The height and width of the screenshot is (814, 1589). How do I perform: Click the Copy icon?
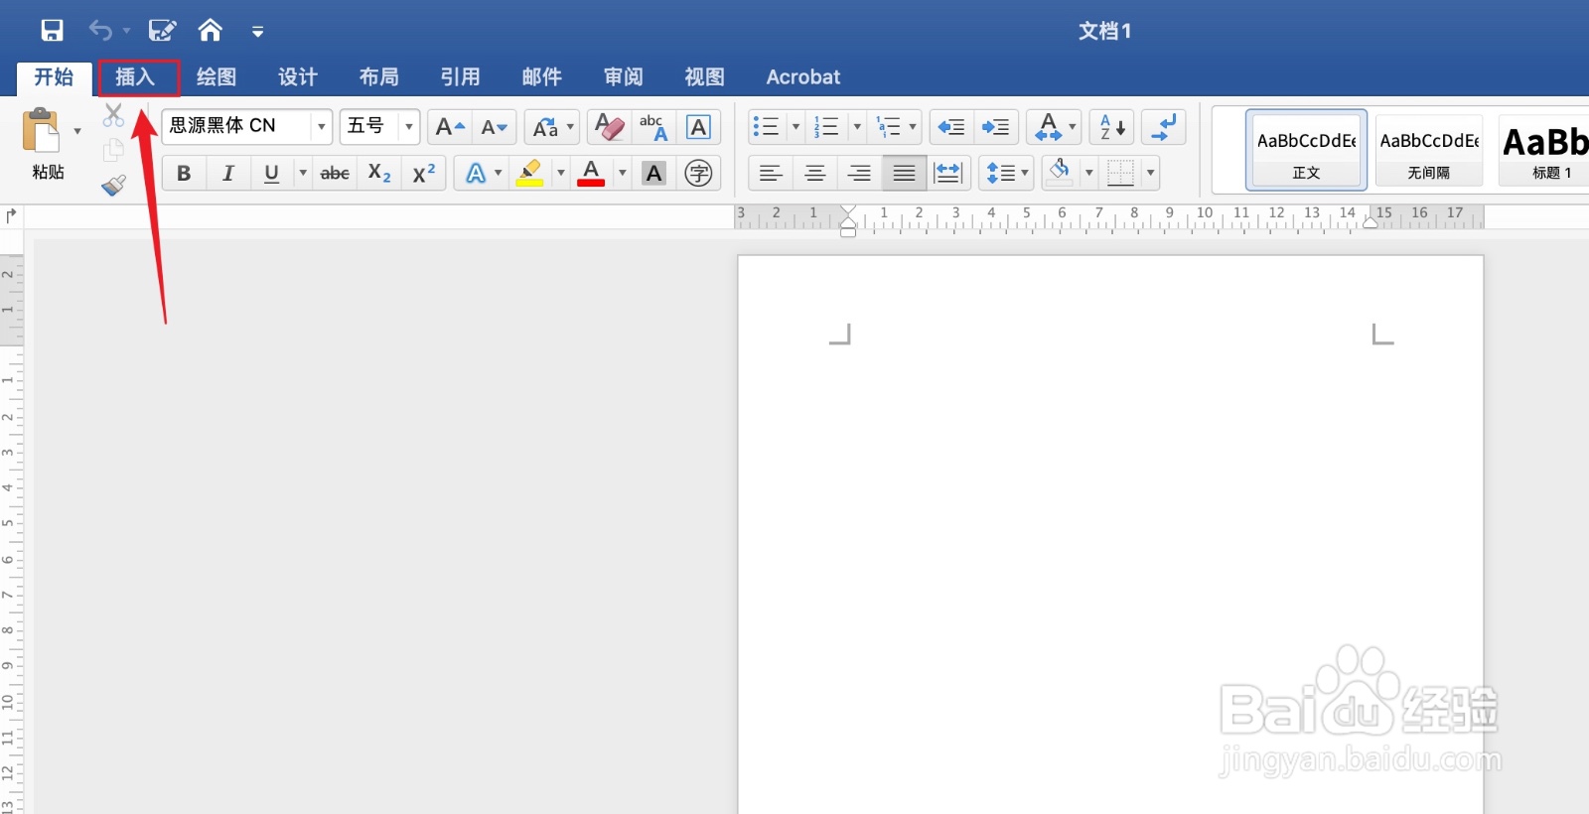click(113, 150)
